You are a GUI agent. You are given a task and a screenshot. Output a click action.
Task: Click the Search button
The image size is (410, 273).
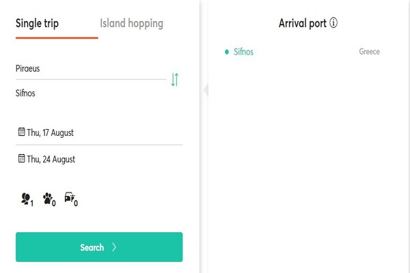tap(99, 247)
